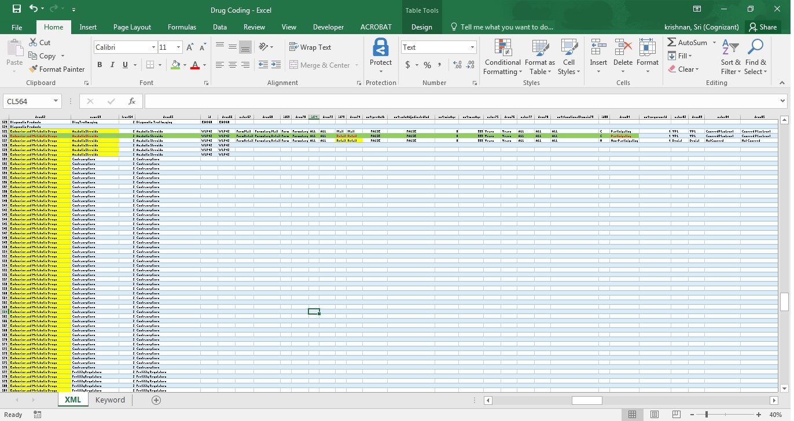Click inside the formula bar
The height and width of the screenshot is (421, 794).
click(x=405, y=101)
